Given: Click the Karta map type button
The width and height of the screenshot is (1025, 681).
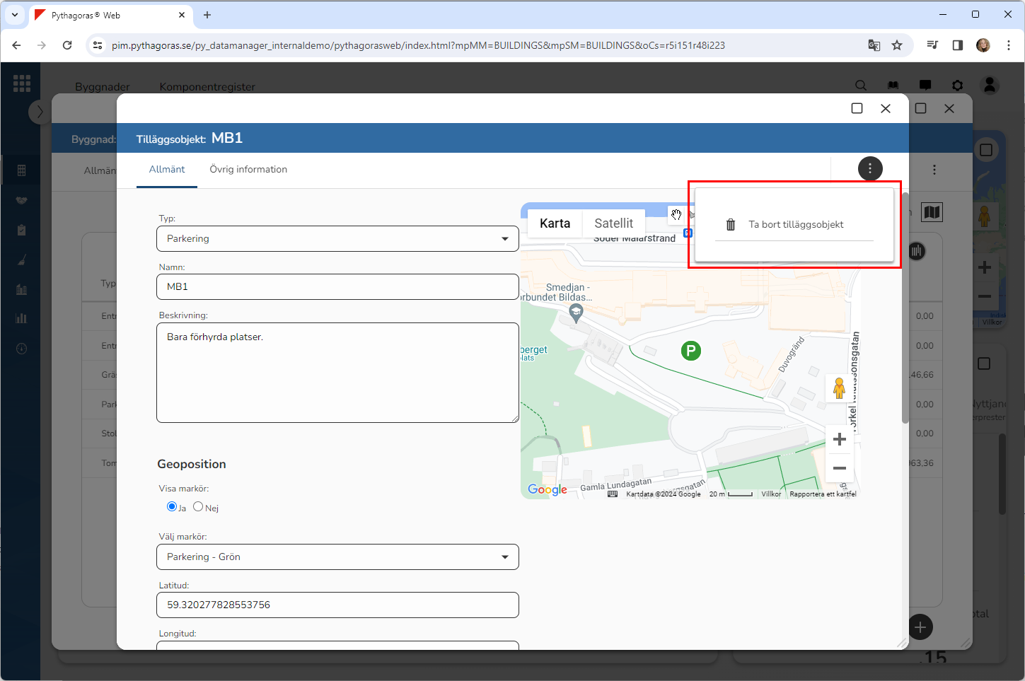Looking at the screenshot, I should coord(555,223).
